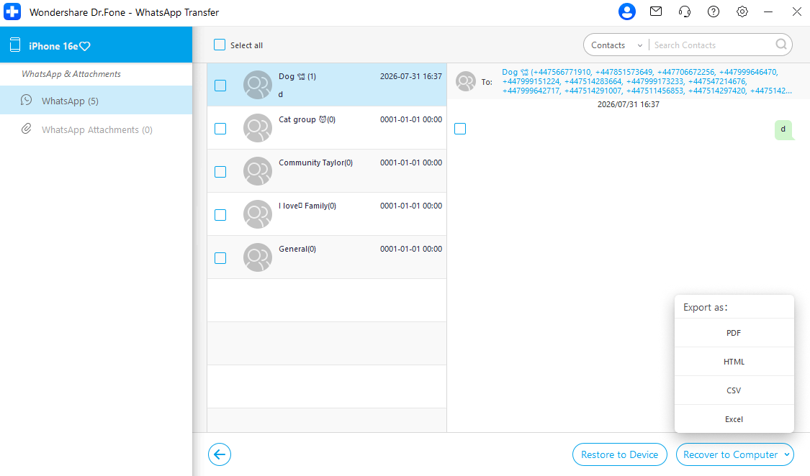Open the Dog (1) chat row

pyautogui.click(x=326, y=85)
